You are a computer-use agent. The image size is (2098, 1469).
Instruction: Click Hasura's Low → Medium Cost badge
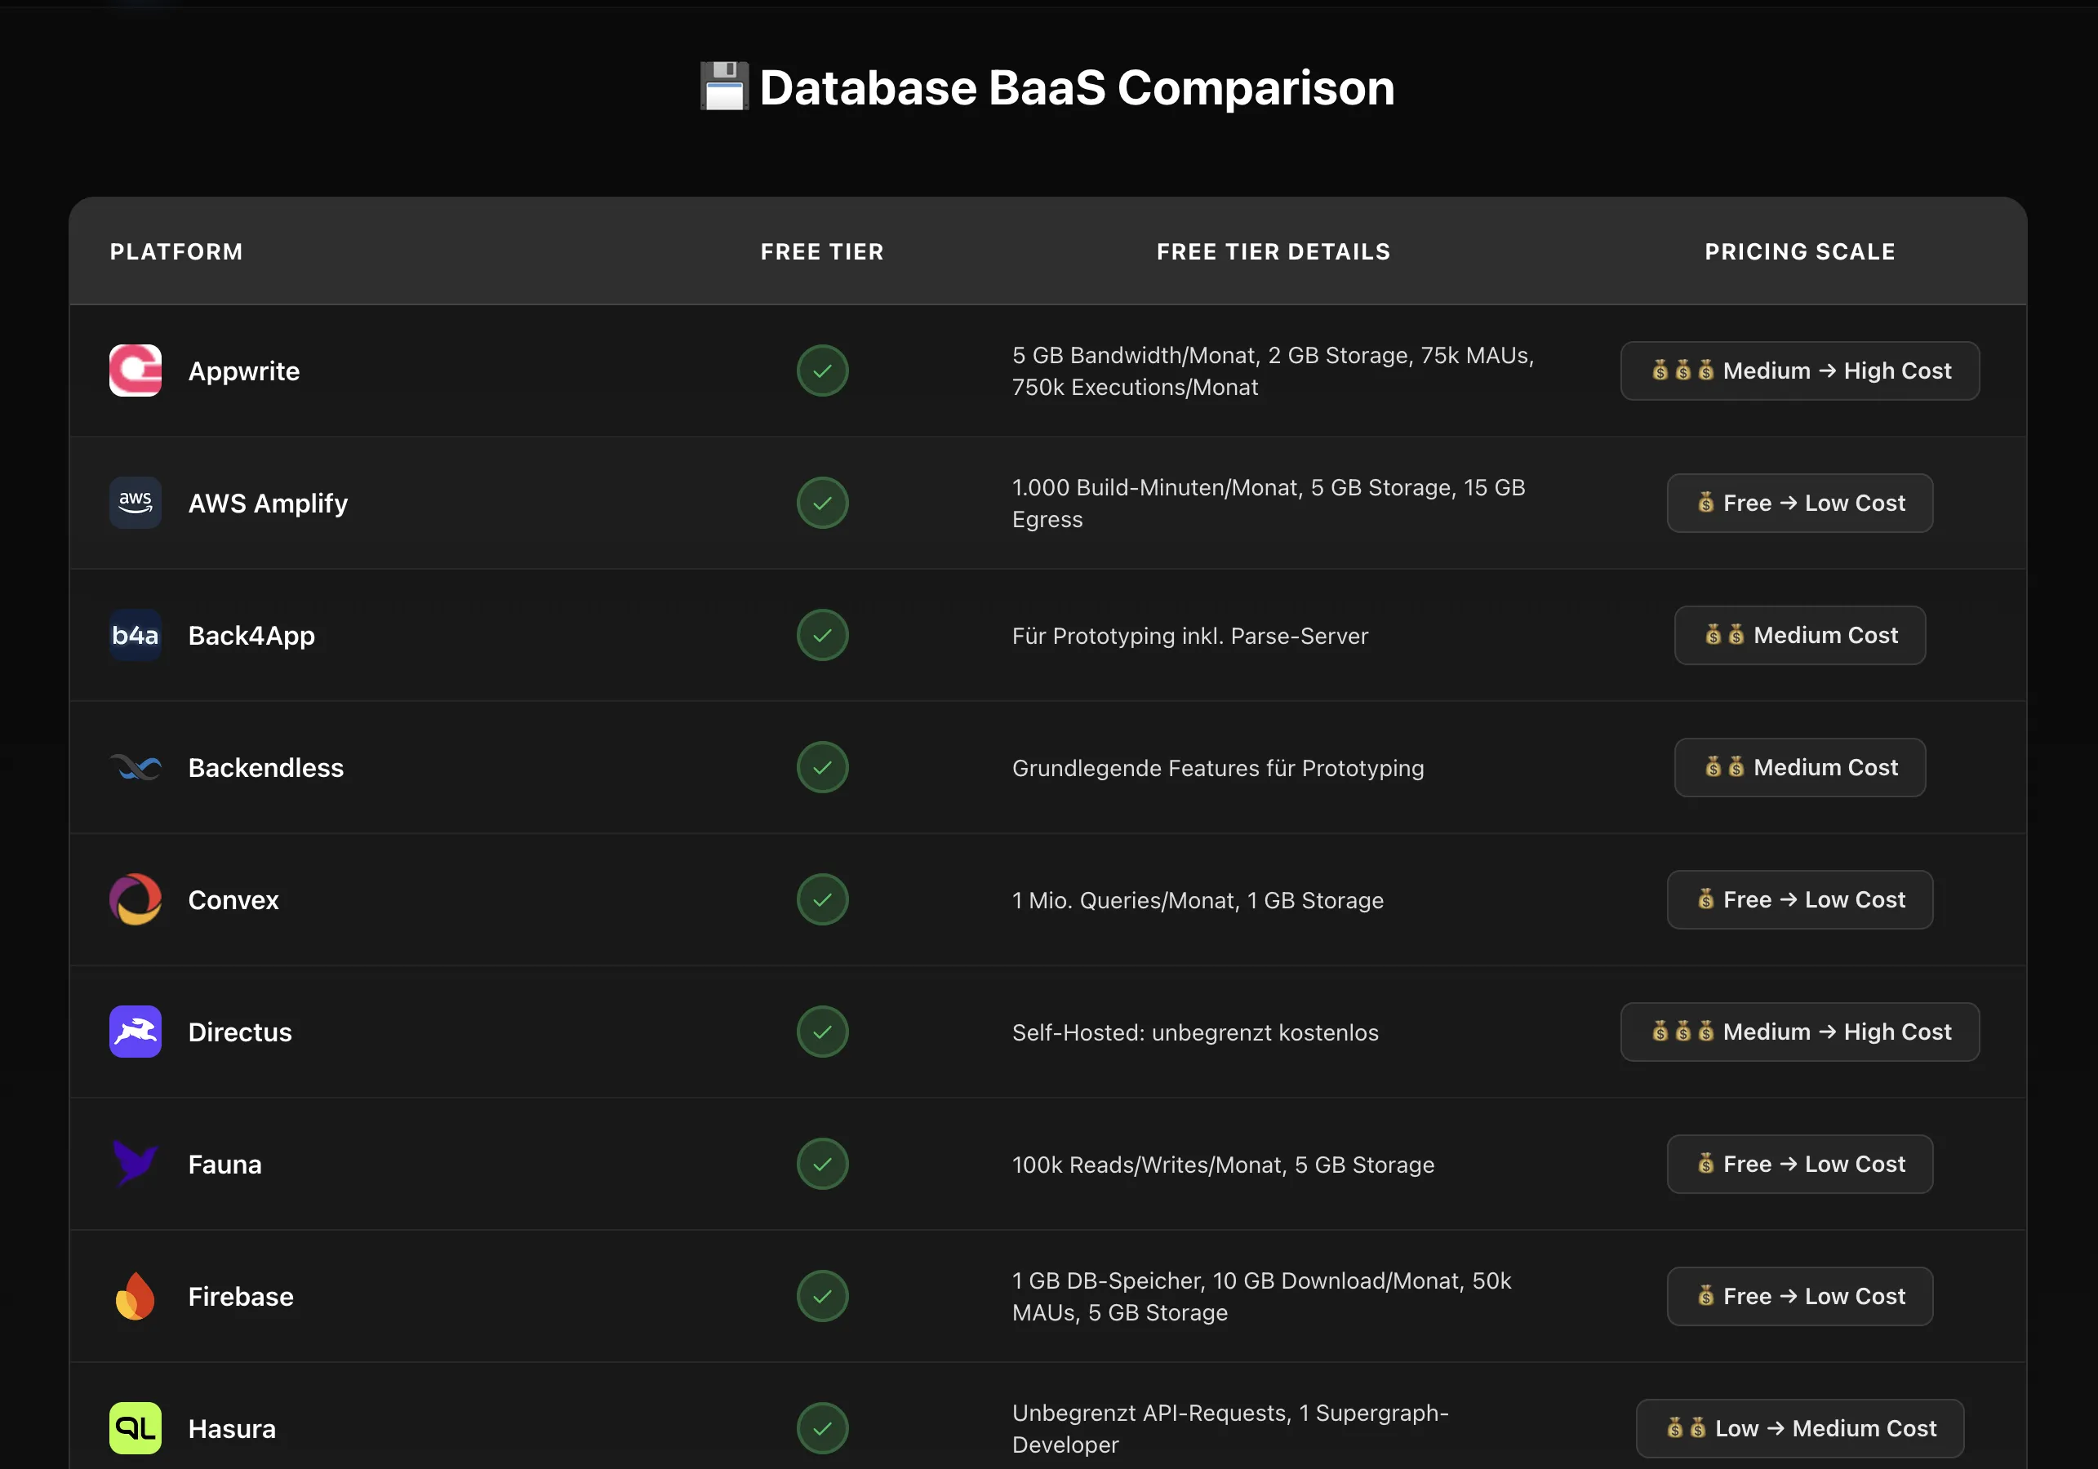pyautogui.click(x=1799, y=1428)
